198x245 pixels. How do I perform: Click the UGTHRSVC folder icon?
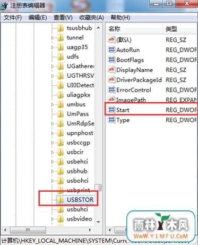[x=61, y=76]
